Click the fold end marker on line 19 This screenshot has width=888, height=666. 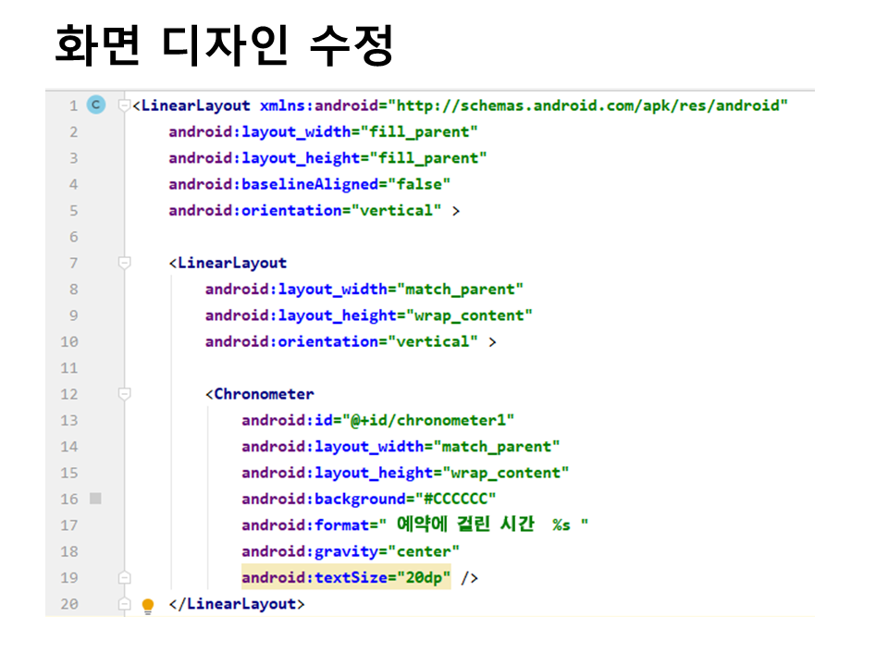[x=125, y=578]
